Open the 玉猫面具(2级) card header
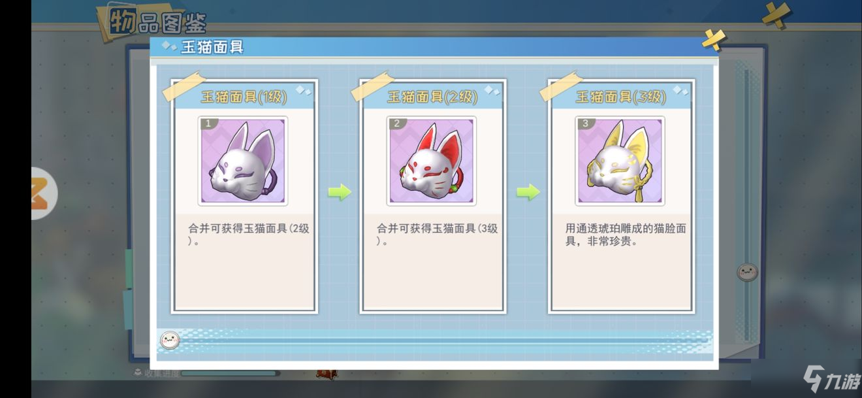This screenshot has height=398, width=862. pyautogui.click(x=432, y=97)
